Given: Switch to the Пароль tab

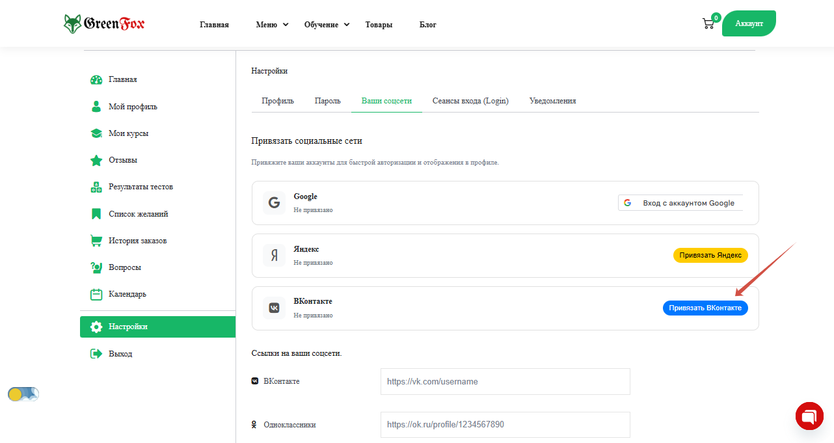Looking at the screenshot, I should point(327,101).
